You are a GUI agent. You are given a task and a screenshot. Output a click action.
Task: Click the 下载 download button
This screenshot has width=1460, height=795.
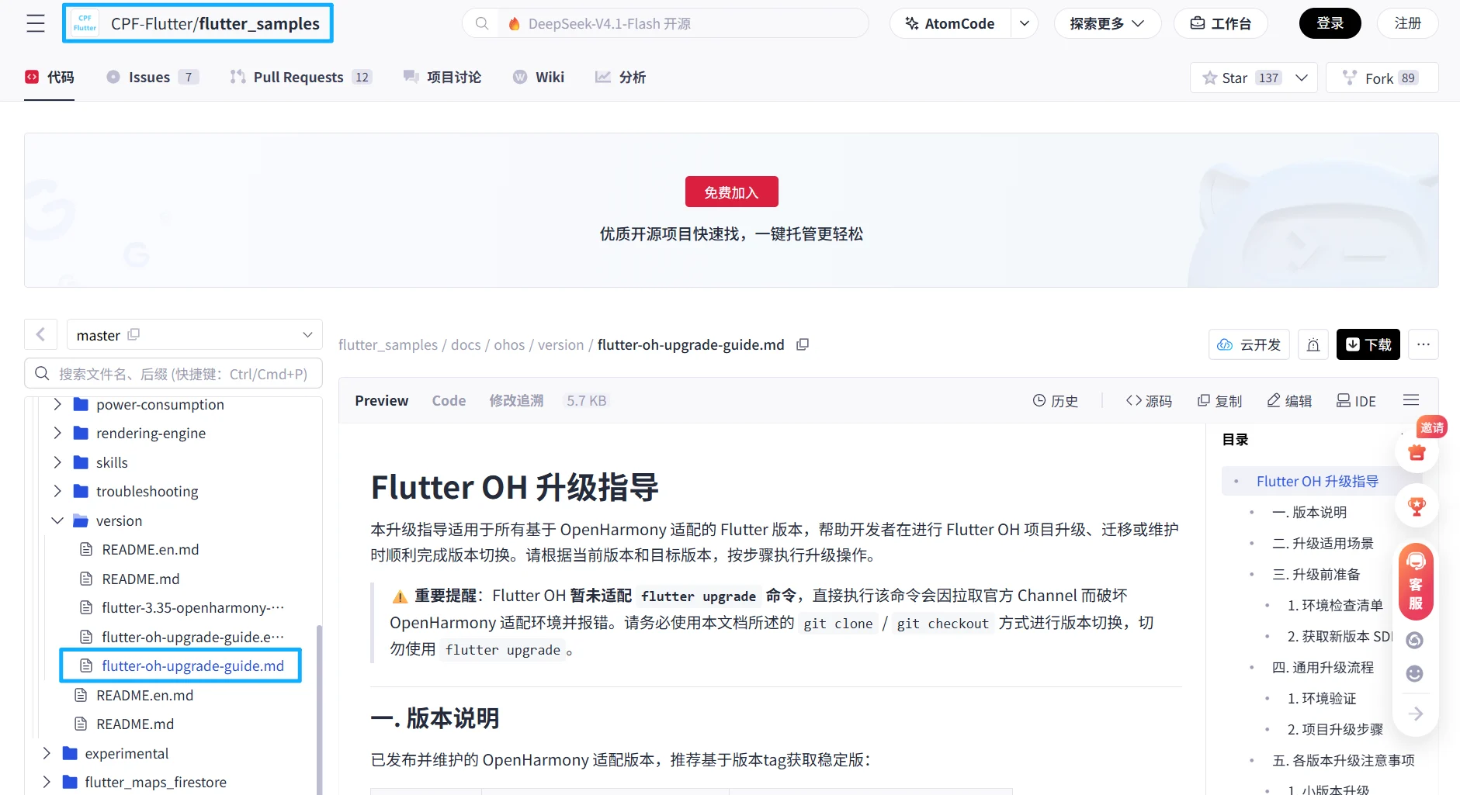(x=1368, y=344)
